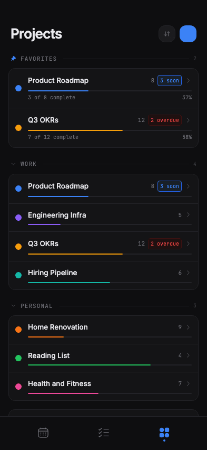This screenshot has width=207, height=450.
Task: Click the green dot beside Reading List
Action: tap(18, 358)
